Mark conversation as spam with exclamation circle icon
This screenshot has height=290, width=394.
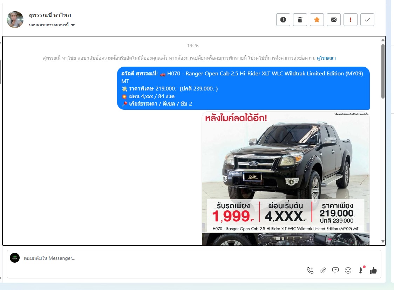[x=283, y=20]
